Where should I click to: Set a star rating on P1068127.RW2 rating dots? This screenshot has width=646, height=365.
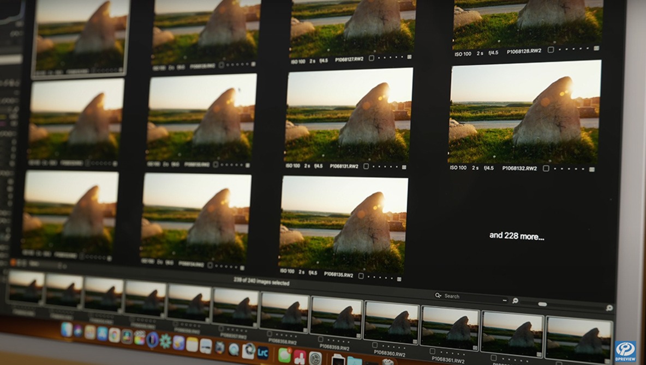point(390,58)
